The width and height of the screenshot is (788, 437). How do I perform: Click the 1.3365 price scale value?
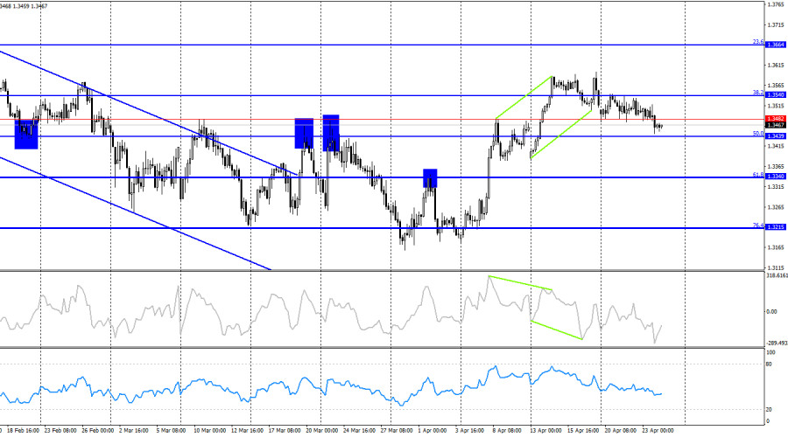click(776, 167)
